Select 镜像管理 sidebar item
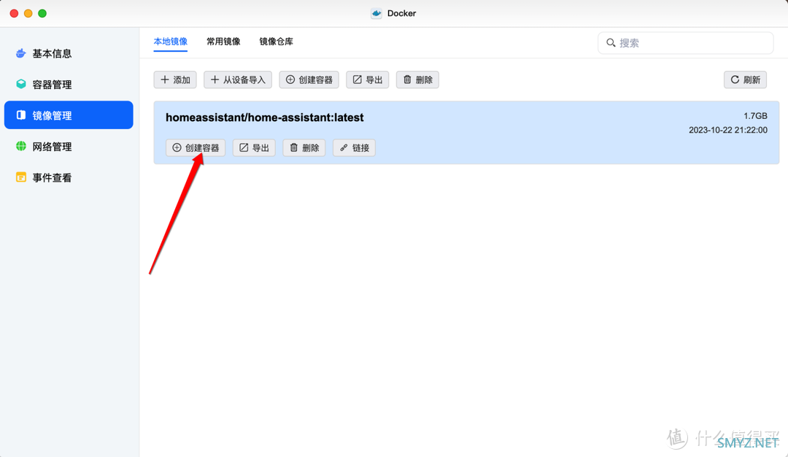Viewport: 788px width, 457px height. [x=69, y=115]
